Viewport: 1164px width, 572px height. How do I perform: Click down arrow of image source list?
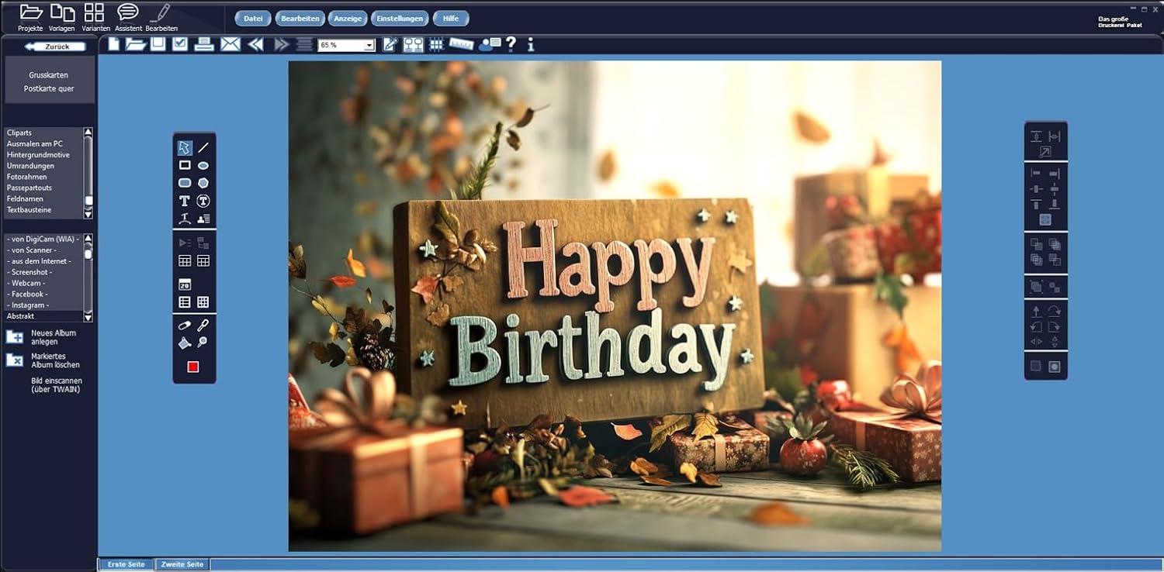(x=88, y=317)
